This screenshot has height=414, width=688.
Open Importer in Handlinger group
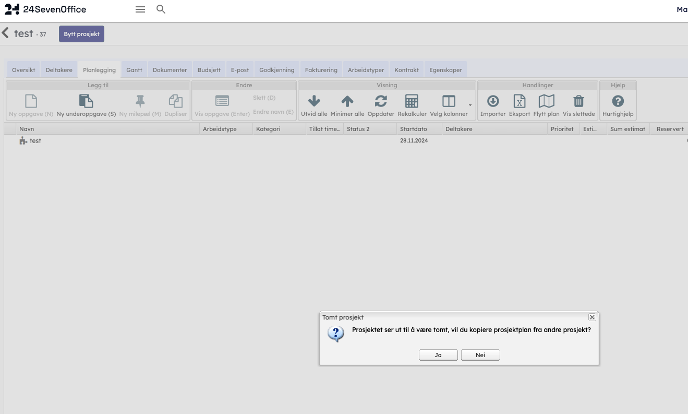[x=493, y=101]
